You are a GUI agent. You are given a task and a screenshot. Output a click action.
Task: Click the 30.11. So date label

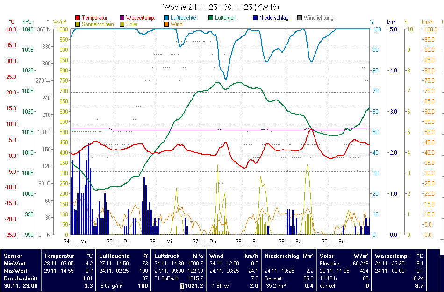[x=334, y=242]
